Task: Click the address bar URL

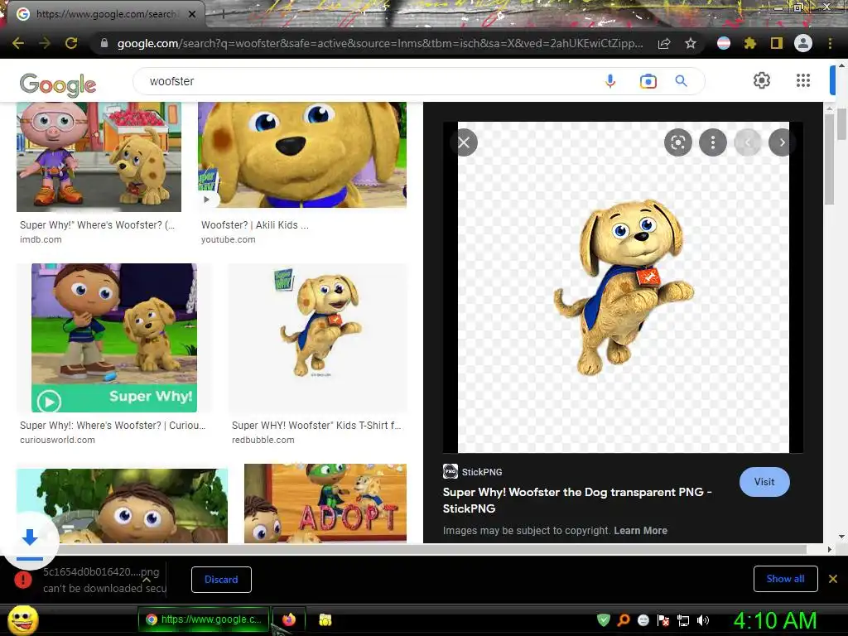Action: pyautogui.click(x=379, y=43)
